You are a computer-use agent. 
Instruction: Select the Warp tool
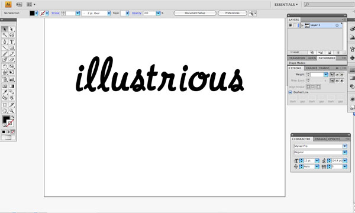[x=5, y=72]
